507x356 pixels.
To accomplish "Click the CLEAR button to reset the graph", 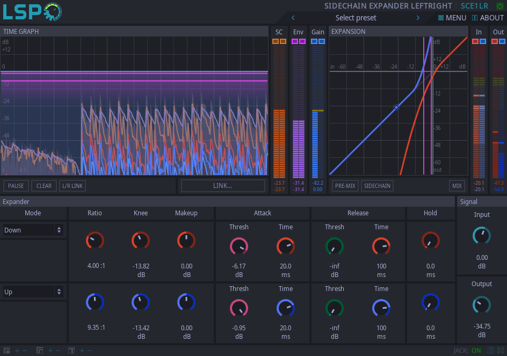I will pos(44,185).
